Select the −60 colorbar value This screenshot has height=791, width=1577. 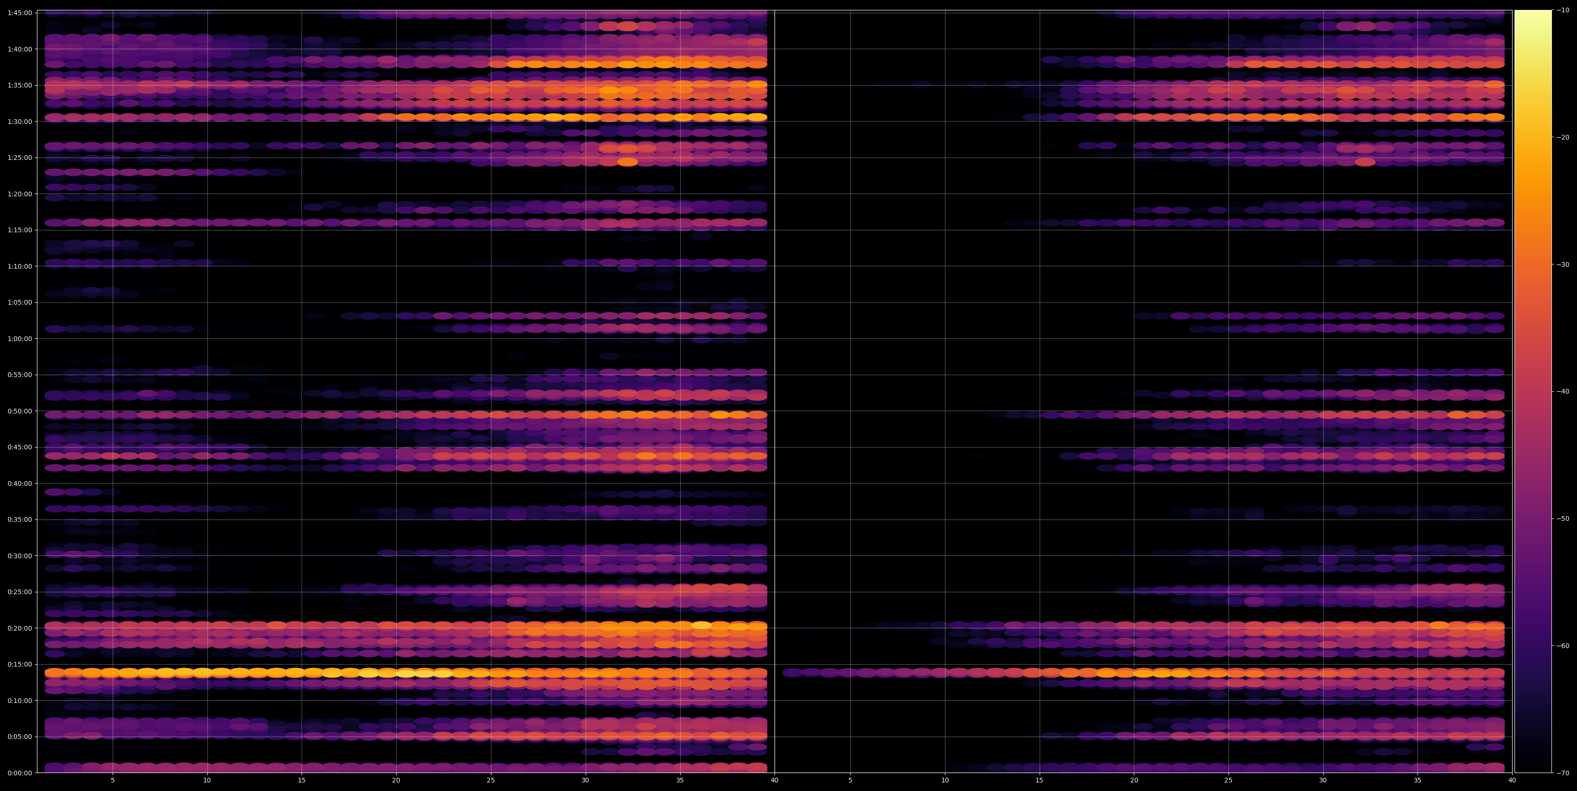coord(1563,646)
